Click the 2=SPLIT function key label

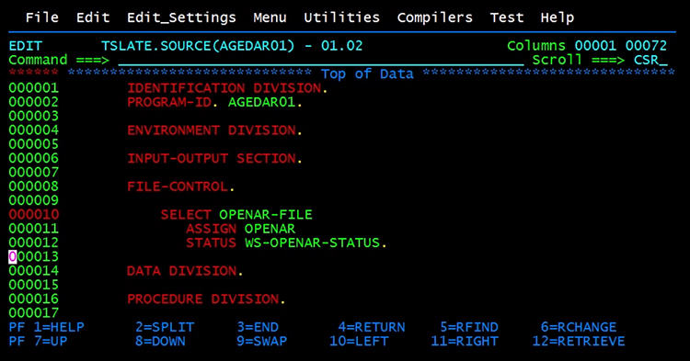tap(165, 327)
